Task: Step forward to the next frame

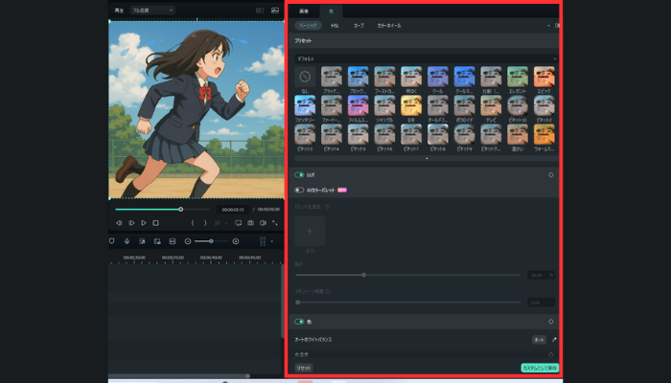Action: click(131, 223)
